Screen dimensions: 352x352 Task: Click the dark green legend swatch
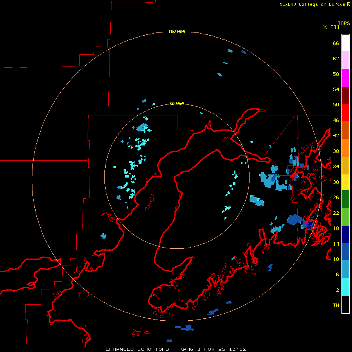pos(345,199)
